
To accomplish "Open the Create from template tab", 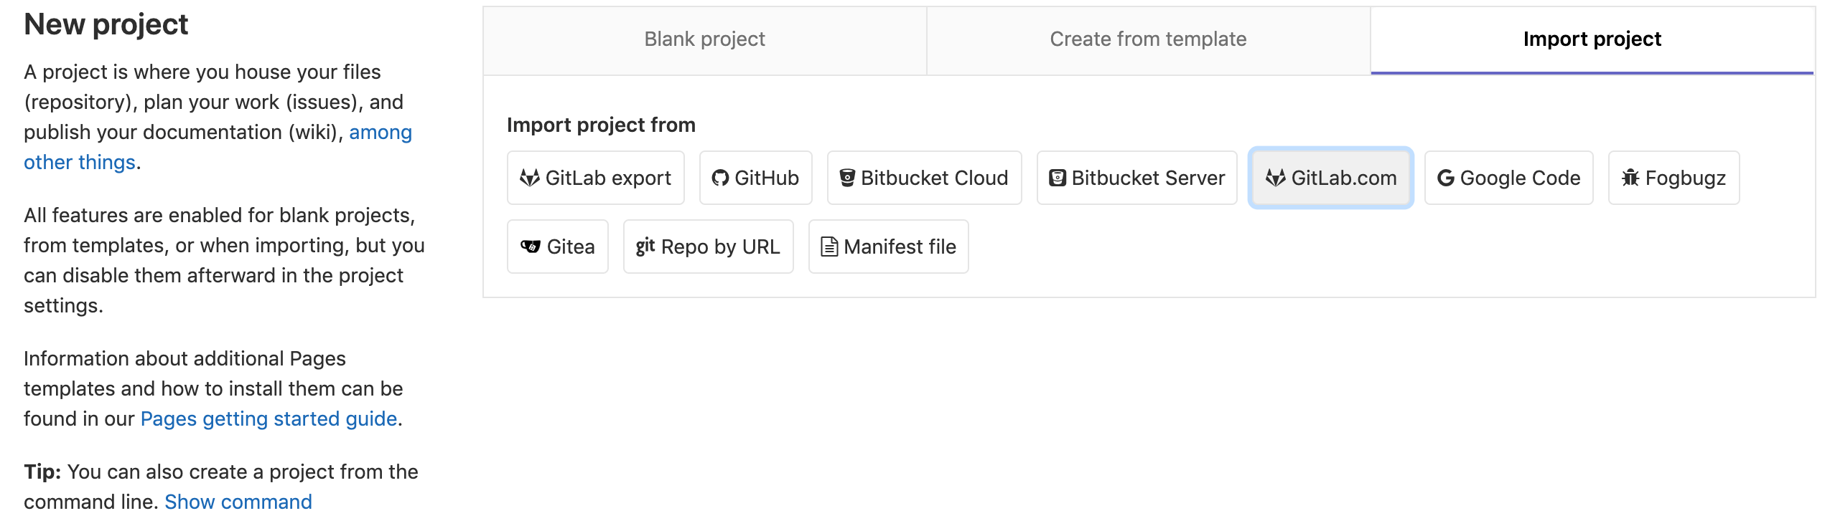I will (x=1148, y=39).
